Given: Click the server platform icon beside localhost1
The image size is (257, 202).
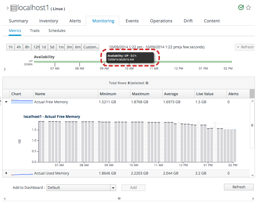Looking at the screenshot, I should tap(14, 8).
